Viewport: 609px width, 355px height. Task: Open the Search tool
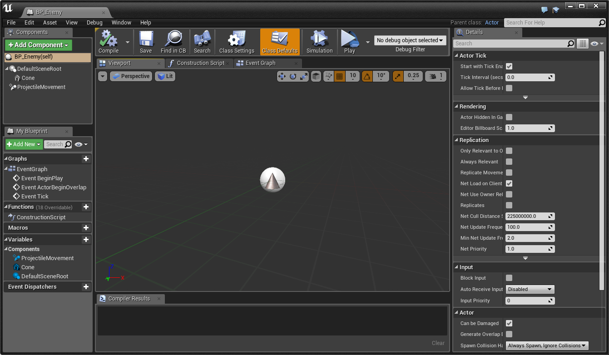click(202, 42)
